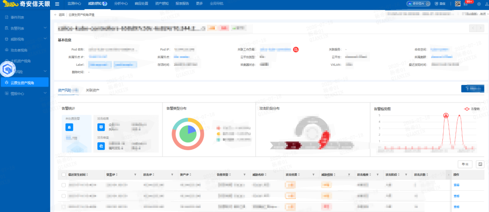Image resolution: width=489 pixels, height=212 pixels.
Task: Filter the 攻击结果 column
Action: [314, 175]
